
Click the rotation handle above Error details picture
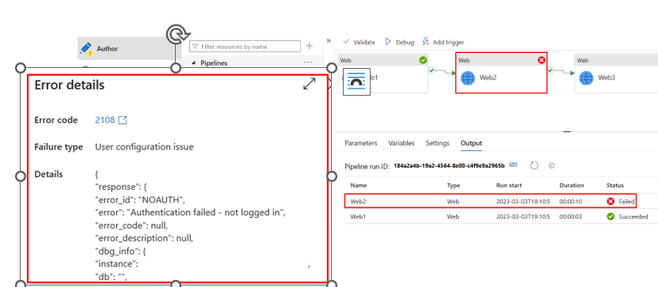[177, 35]
